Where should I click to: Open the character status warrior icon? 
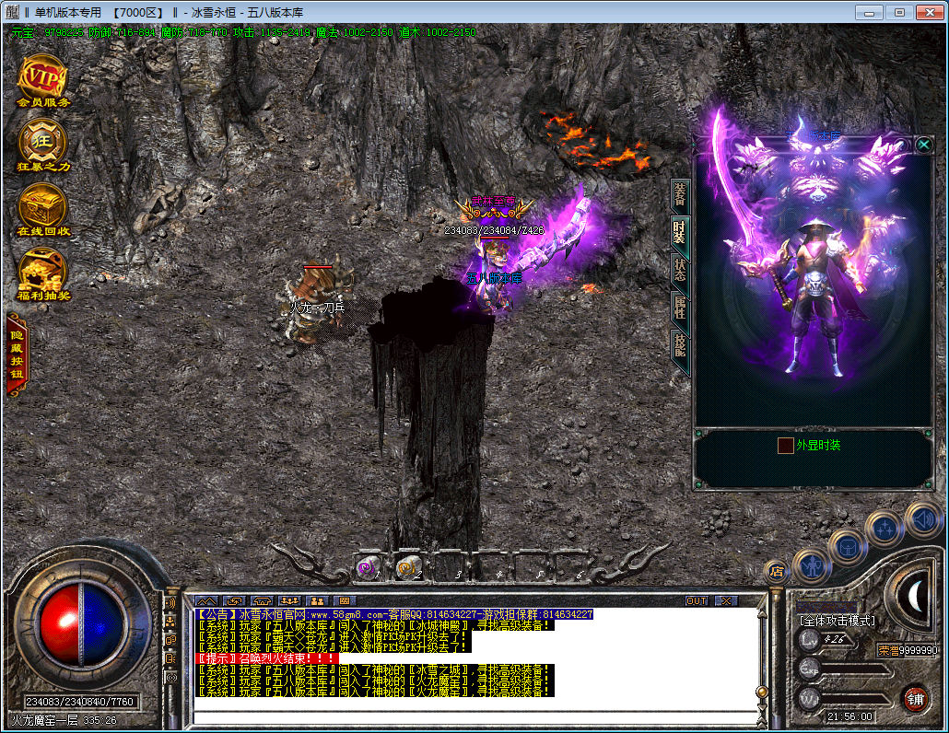point(811,566)
